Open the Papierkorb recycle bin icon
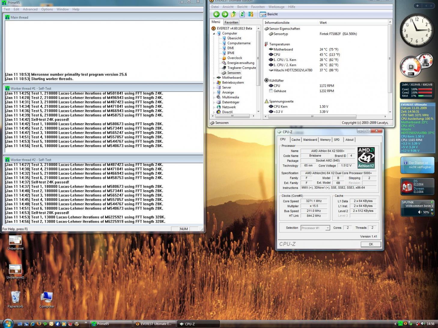This screenshot has height=328, width=438. [x=15, y=297]
